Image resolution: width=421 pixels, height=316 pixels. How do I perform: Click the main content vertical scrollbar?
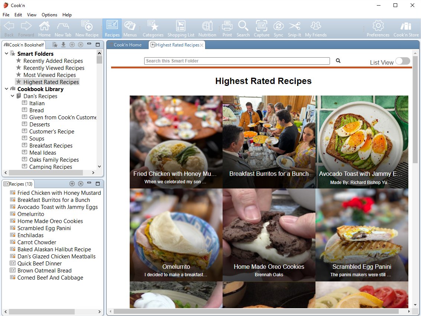415,110
